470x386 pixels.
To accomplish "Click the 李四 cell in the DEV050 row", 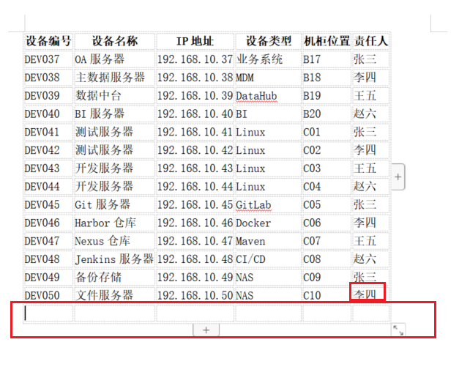I will tap(365, 295).
